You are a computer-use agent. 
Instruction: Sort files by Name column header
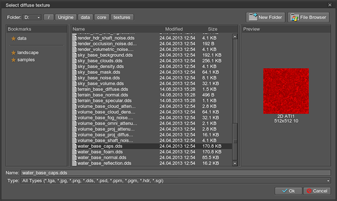point(79,29)
